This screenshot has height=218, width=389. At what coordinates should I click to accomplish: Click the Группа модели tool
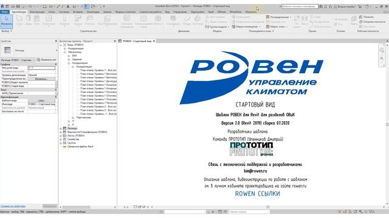pyautogui.click(x=218, y=27)
